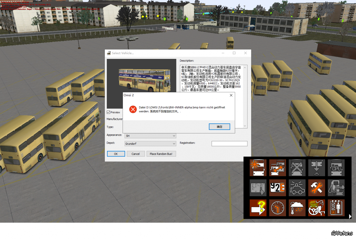
Task: Click the arrow with yellow question mark icon
Action: point(258,208)
